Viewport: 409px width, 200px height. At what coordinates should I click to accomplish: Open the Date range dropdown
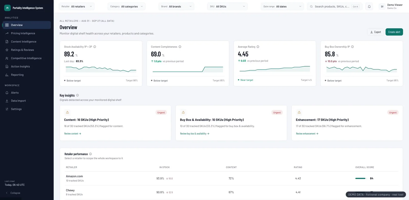pos(282,6)
